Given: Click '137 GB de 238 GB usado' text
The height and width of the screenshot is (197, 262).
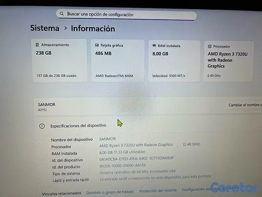Looking at the screenshot, I should tap(56, 76).
